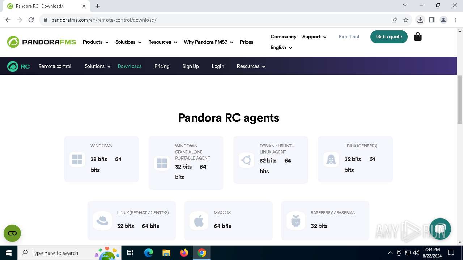463x260 pixels.
Task: Open the system tray hidden icons arrow
Action: pyautogui.click(x=390, y=253)
